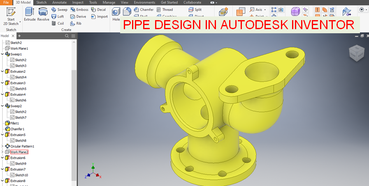Open the Inspect tab
The image size is (369, 186).
click(78, 2)
